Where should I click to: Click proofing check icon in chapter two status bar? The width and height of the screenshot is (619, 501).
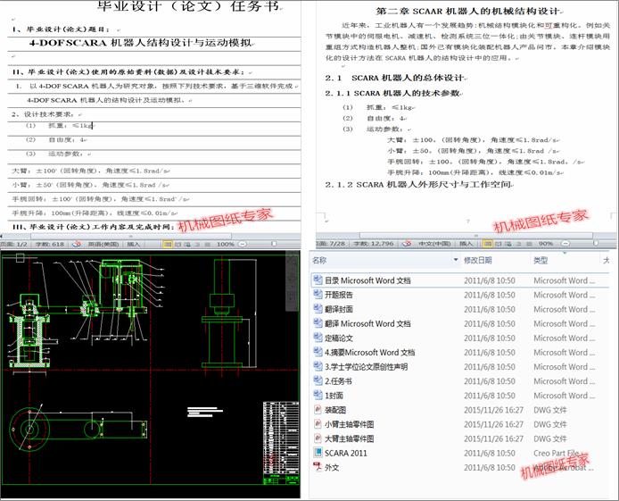406,244
